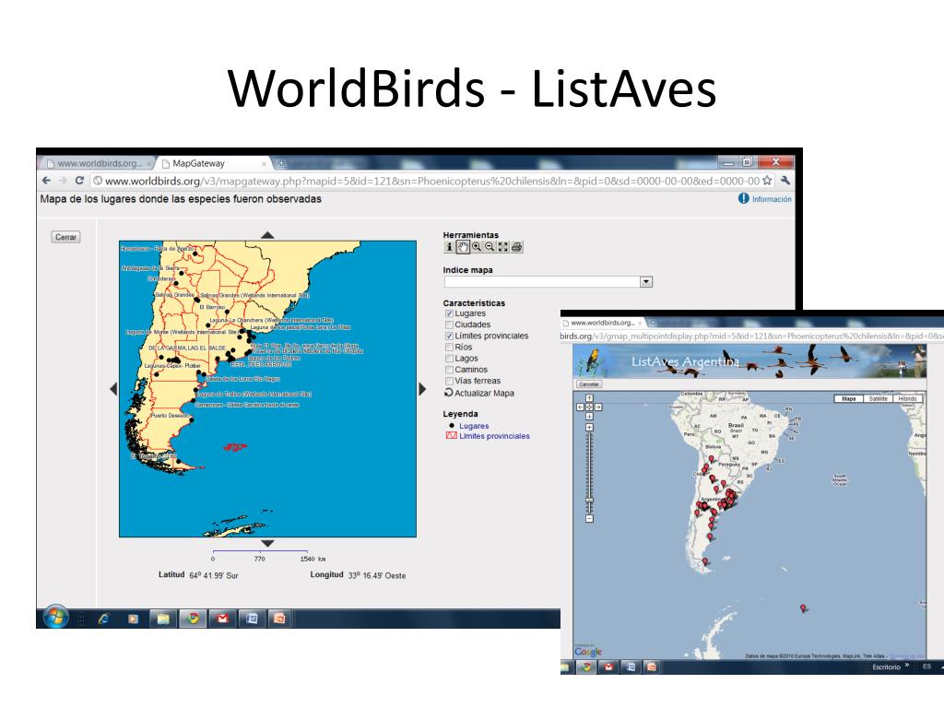Go back in MapGateway browser window
Image resolution: width=944 pixels, height=708 pixels.
[46, 181]
